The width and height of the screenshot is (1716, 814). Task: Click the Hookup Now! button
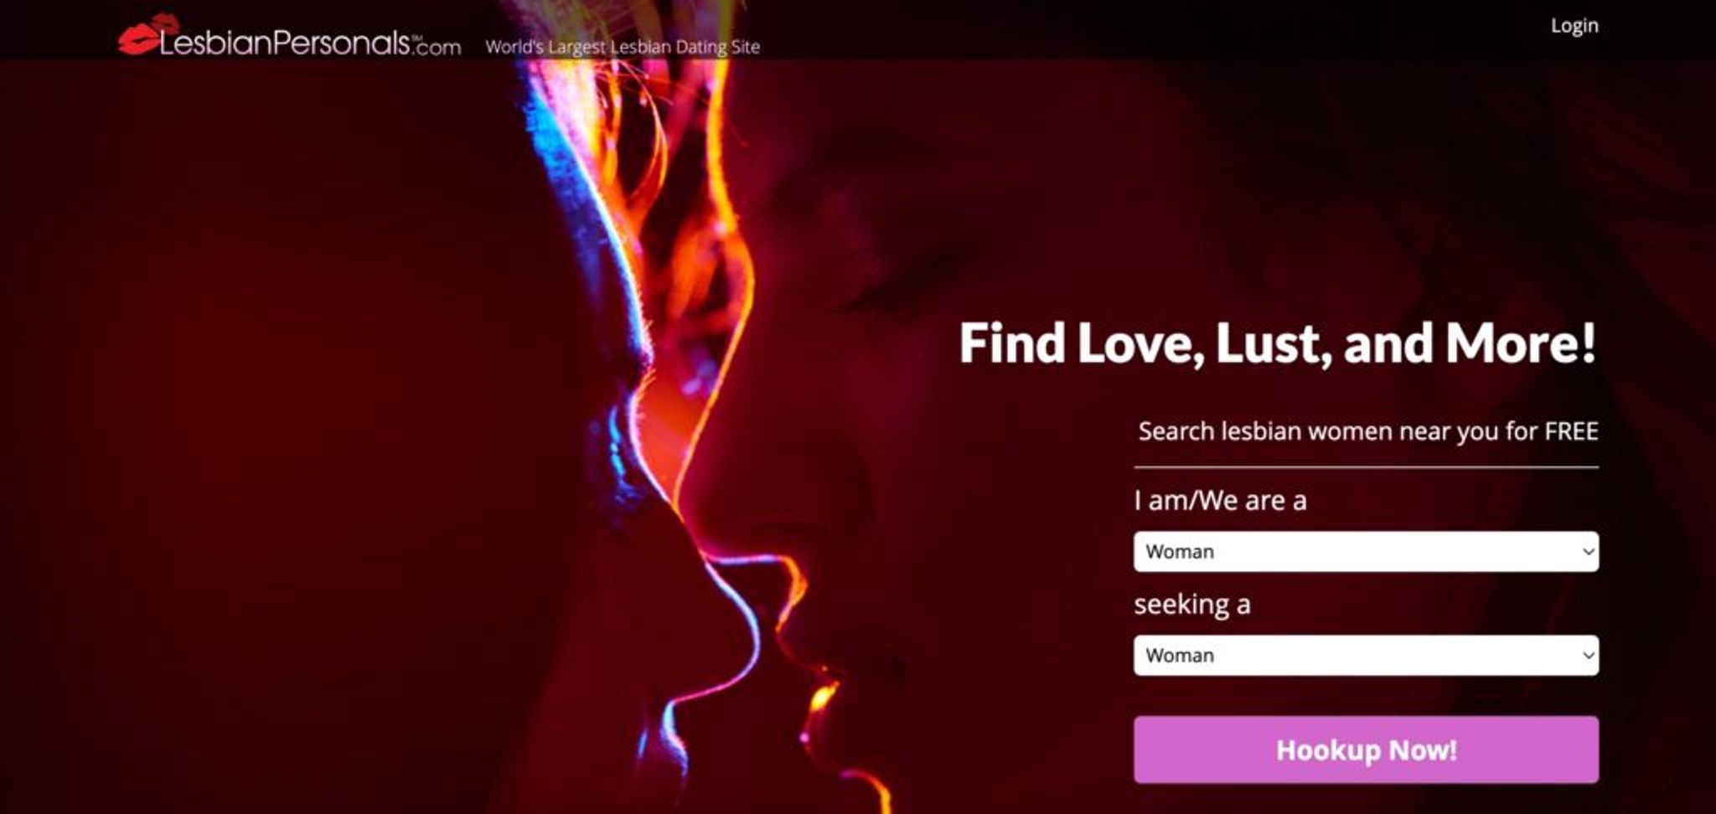pyautogui.click(x=1366, y=750)
